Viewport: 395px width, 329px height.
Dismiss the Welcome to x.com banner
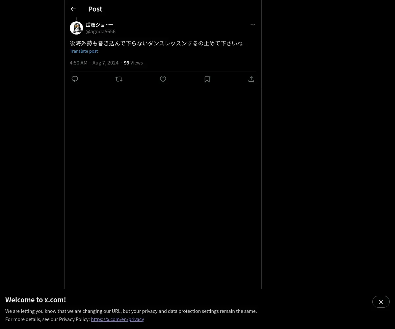coord(381,302)
